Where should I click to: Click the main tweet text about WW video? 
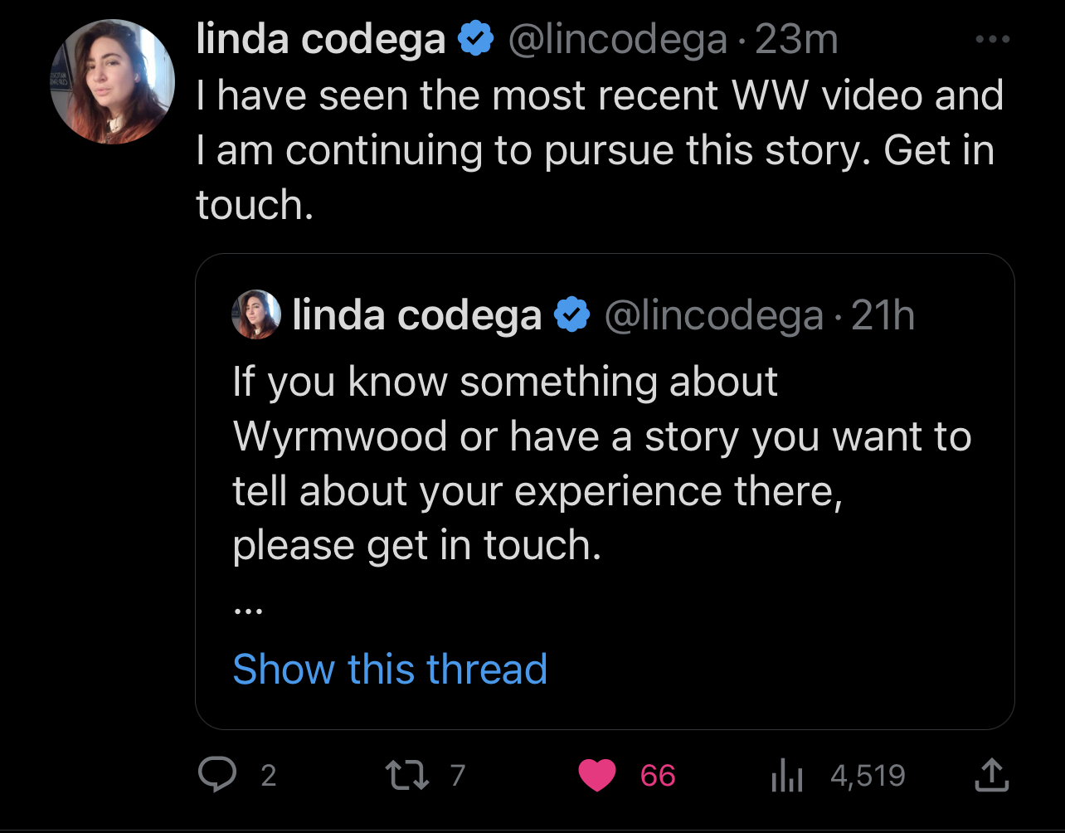tap(600, 149)
